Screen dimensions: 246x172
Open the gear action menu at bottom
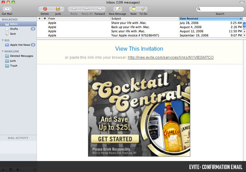[18, 170]
